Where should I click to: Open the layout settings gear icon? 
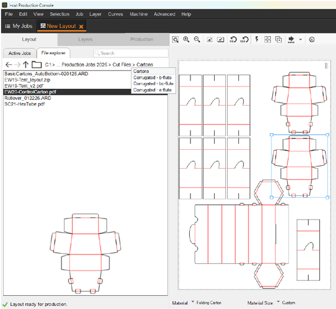click(312, 40)
